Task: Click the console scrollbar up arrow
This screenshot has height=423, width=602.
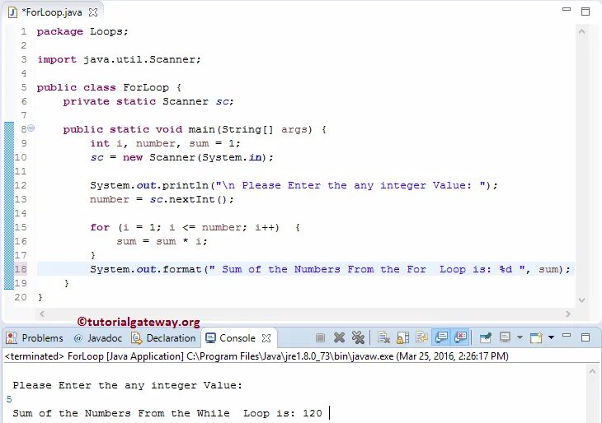Action: tap(592, 371)
